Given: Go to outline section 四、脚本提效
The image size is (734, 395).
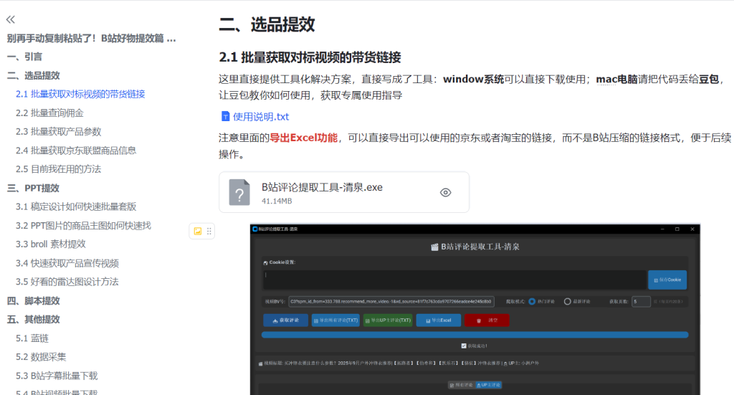Looking at the screenshot, I should (x=33, y=300).
